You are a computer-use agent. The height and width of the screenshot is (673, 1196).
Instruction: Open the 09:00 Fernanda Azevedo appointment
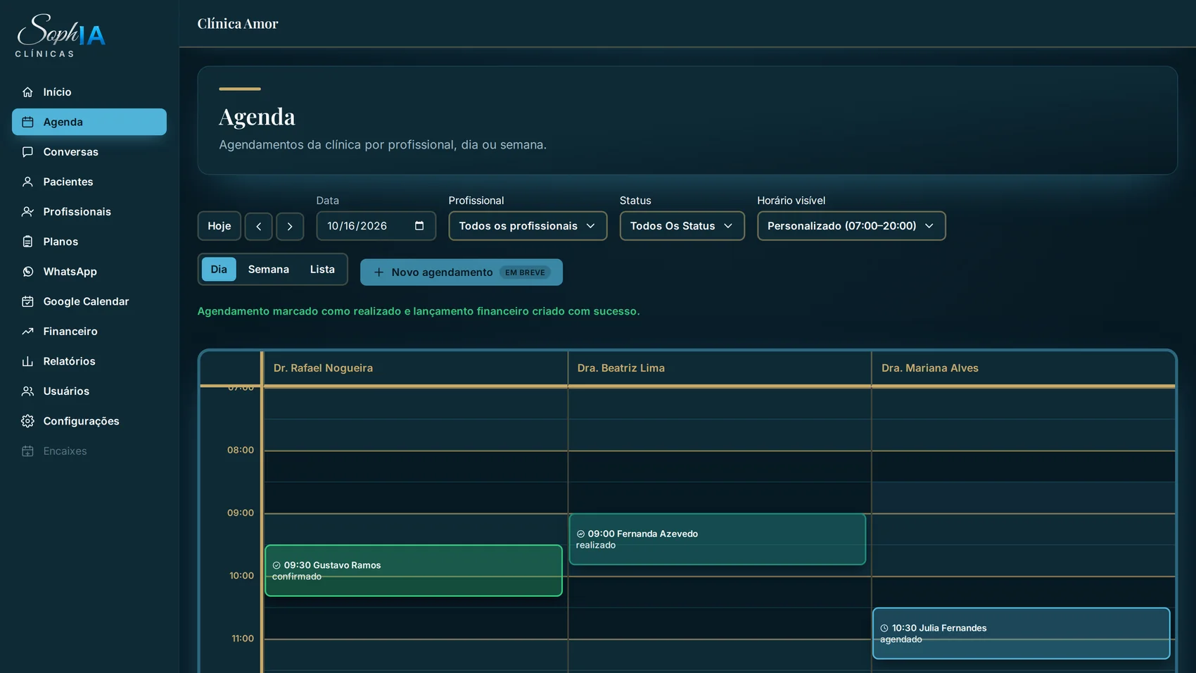(x=717, y=539)
